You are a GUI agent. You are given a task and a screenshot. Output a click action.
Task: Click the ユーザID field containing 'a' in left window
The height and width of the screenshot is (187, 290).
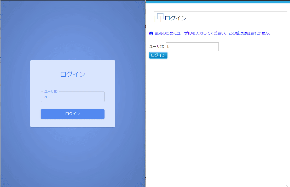tap(73, 97)
